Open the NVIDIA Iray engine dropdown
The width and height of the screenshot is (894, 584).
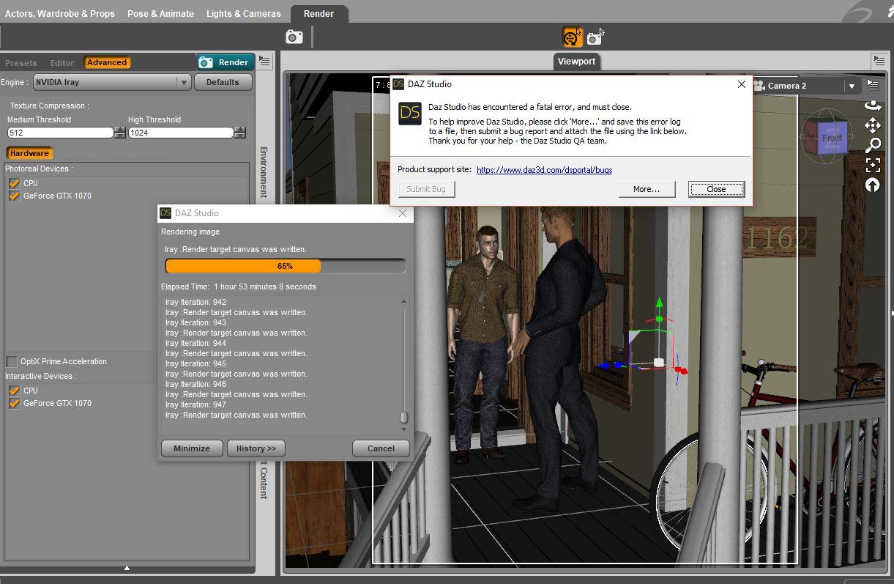click(x=112, y=82)
